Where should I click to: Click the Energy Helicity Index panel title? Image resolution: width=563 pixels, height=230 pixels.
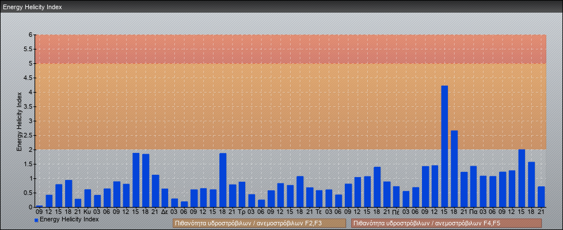(x=32, y=7)
